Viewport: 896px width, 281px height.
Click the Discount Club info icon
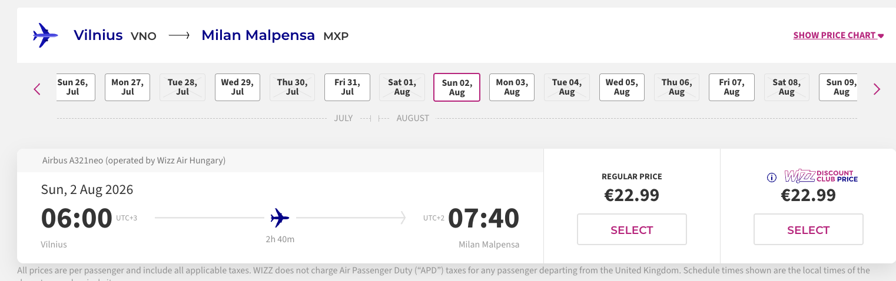coord(772,178)
